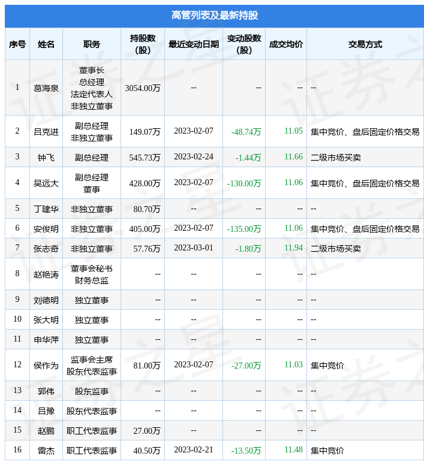
Task: Click average price 11.66
Action: [293, 156]
